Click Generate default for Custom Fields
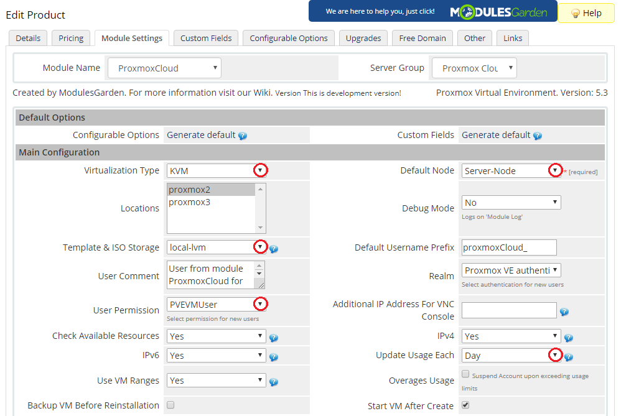 pyautogui.click(x=496, y=135)
